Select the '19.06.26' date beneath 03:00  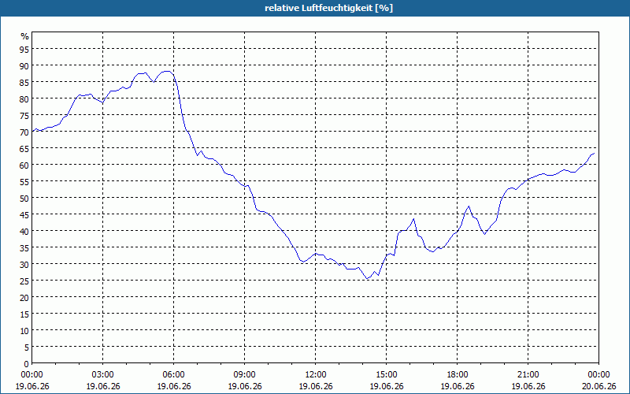tap(103, 386)
